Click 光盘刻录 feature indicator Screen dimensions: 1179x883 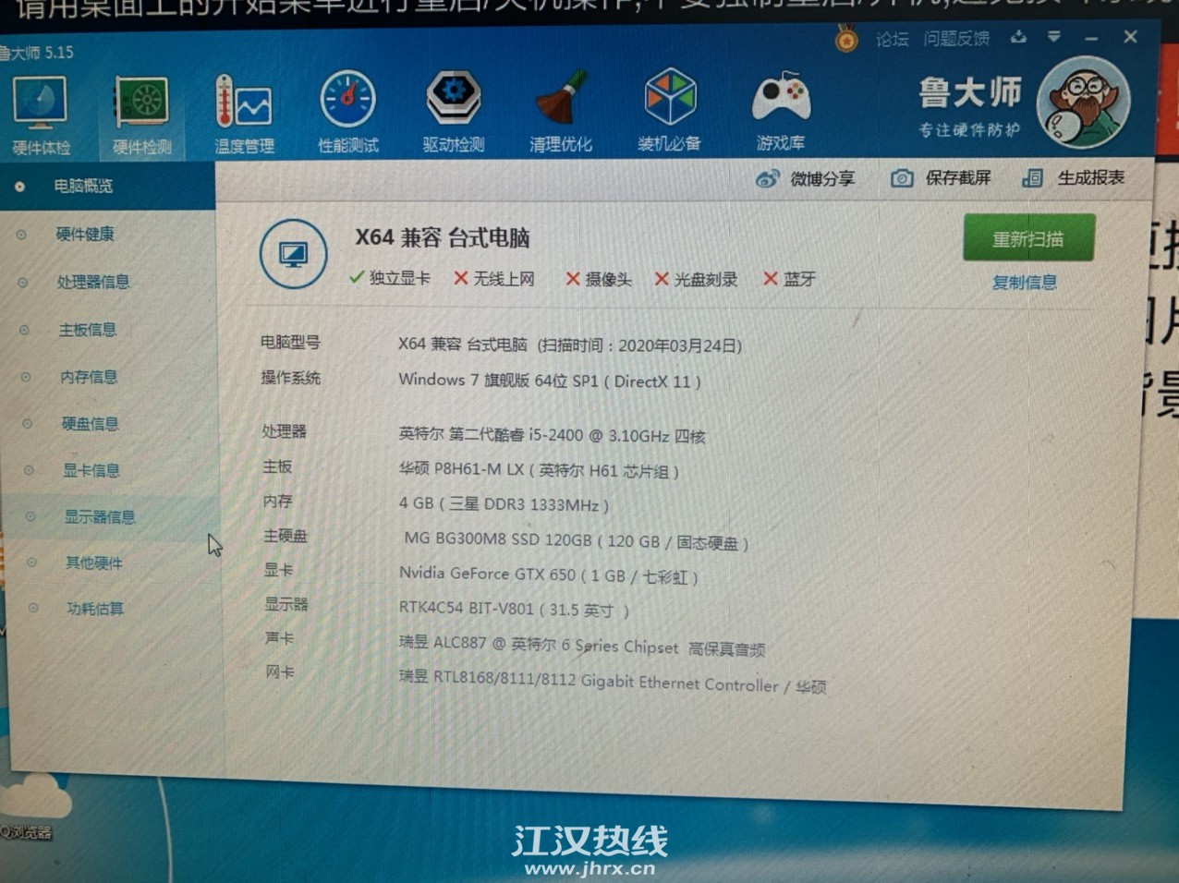[696, 279]
